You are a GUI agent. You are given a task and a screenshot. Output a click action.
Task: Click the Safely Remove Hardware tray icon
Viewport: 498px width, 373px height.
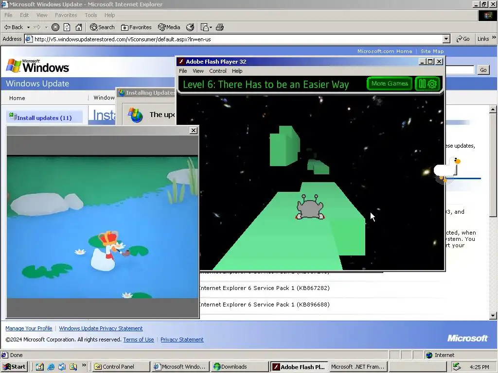coord(457,367)
